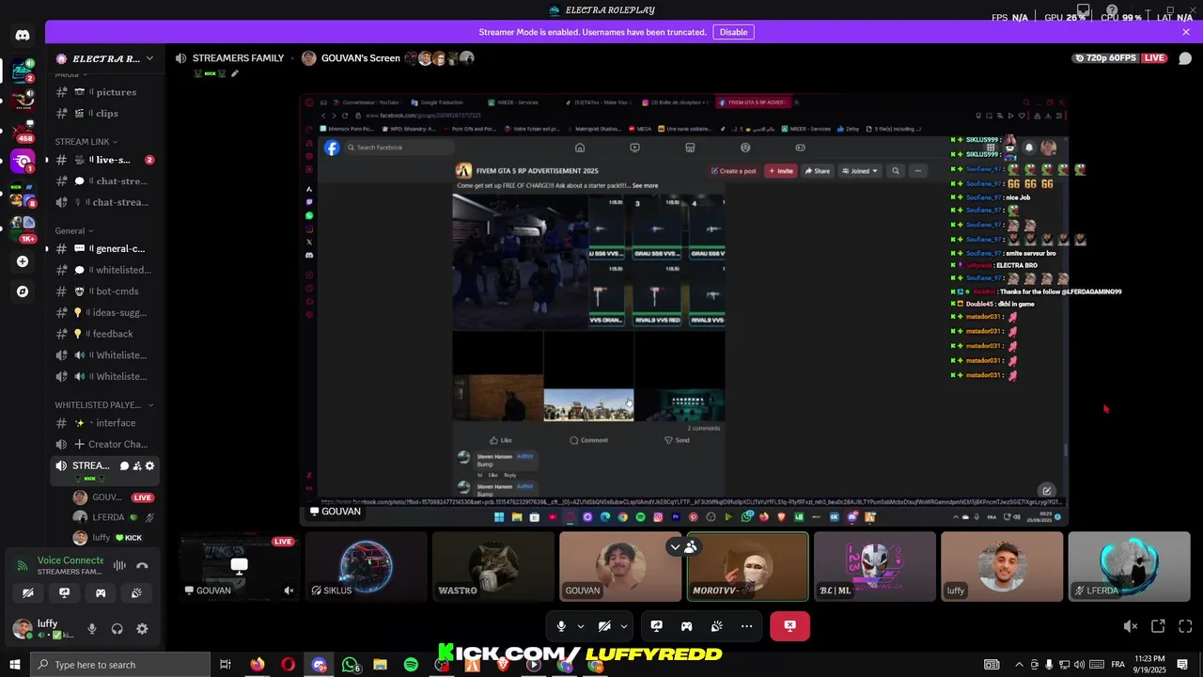Open live-s... channel with 2 mentions

pyautogui.click(x=105, y=160)
